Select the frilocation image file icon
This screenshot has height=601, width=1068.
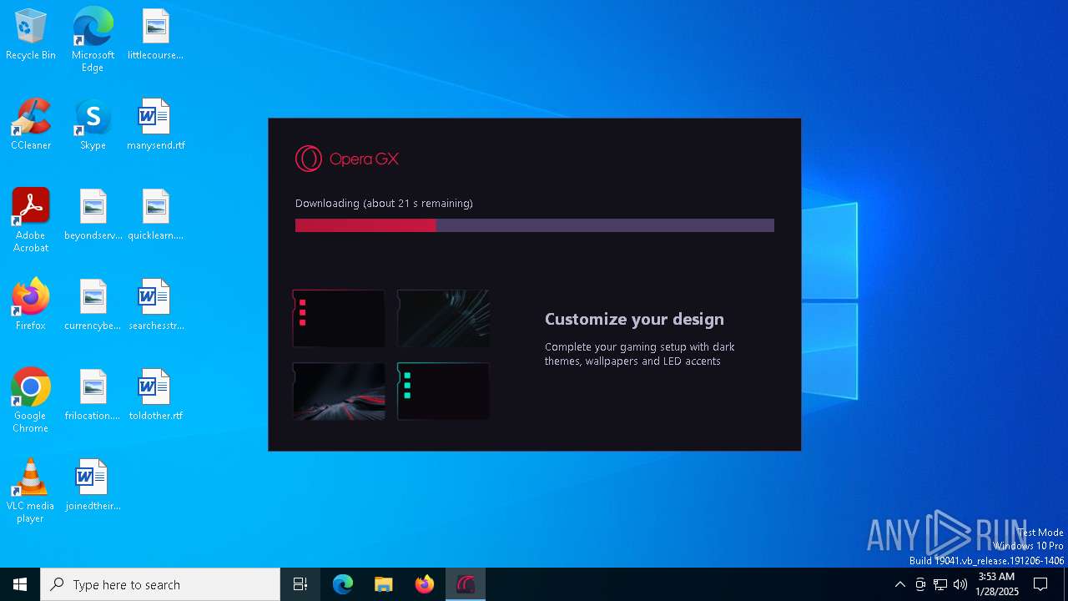click(x=93, y=395)
